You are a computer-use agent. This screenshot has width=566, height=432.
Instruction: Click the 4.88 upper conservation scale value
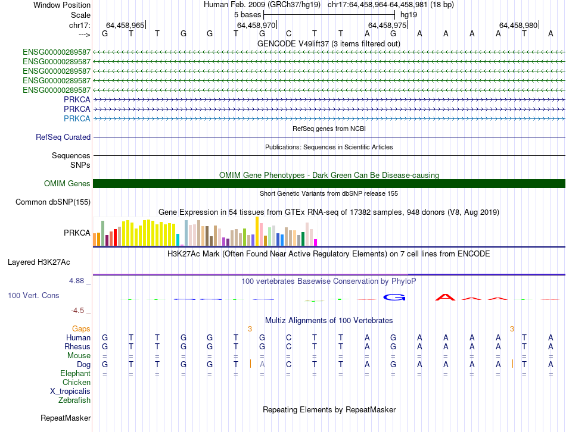tap(77, 281)
